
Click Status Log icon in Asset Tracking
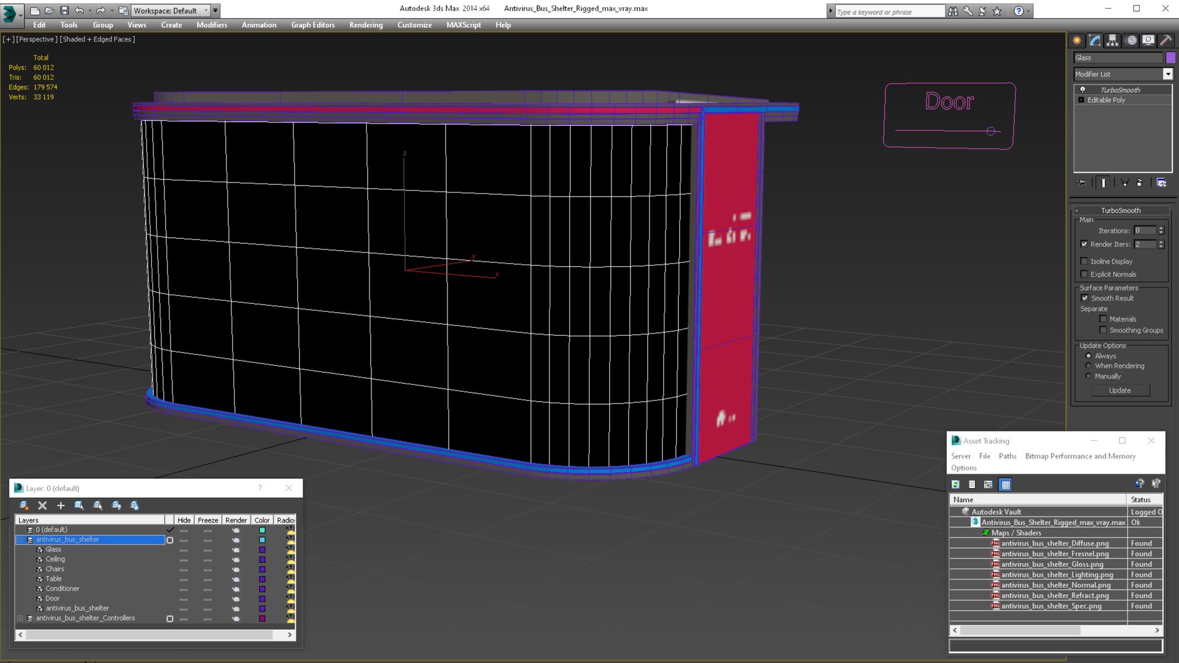(972, 485)
